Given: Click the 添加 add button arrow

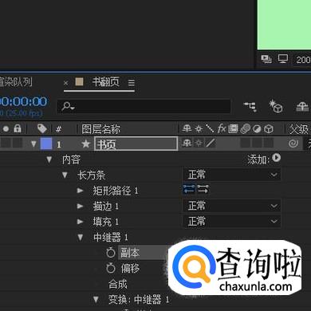Looking at the screenshot, I should [x=277, y=158].
